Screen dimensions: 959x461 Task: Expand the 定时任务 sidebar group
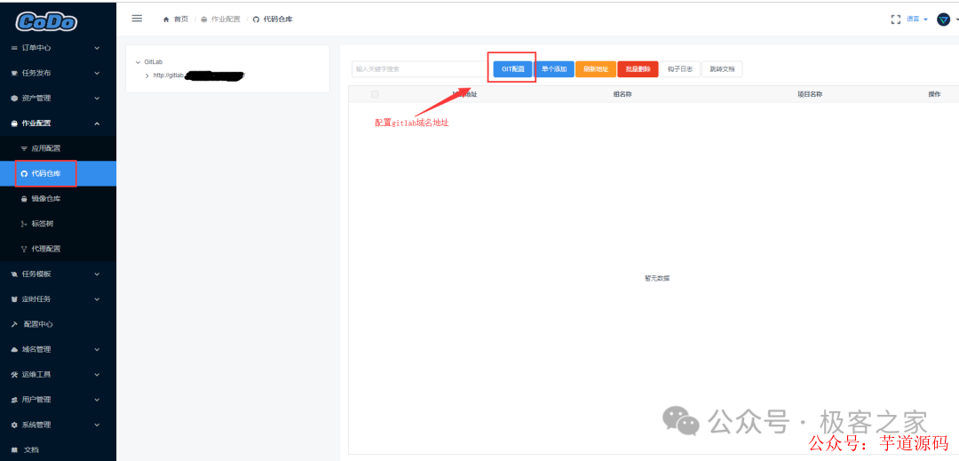(97, 299)
